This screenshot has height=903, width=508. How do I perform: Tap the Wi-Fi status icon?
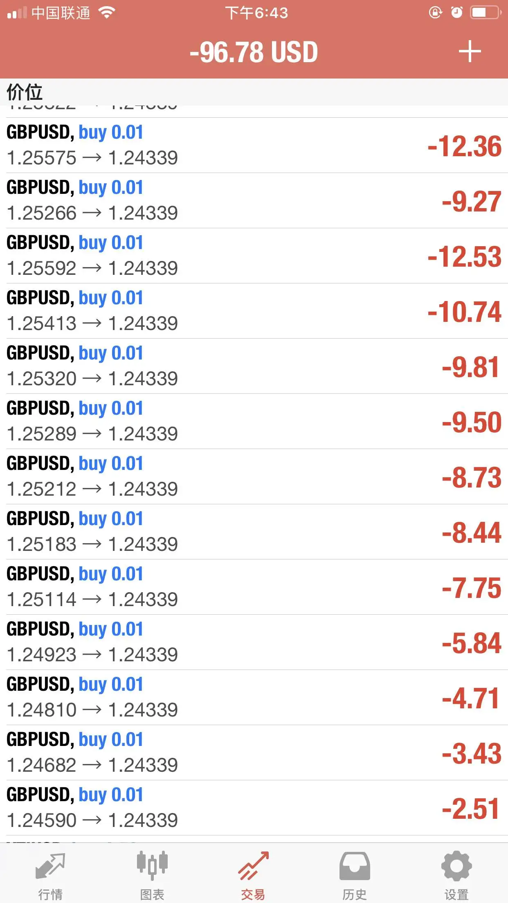coord(107,13)
